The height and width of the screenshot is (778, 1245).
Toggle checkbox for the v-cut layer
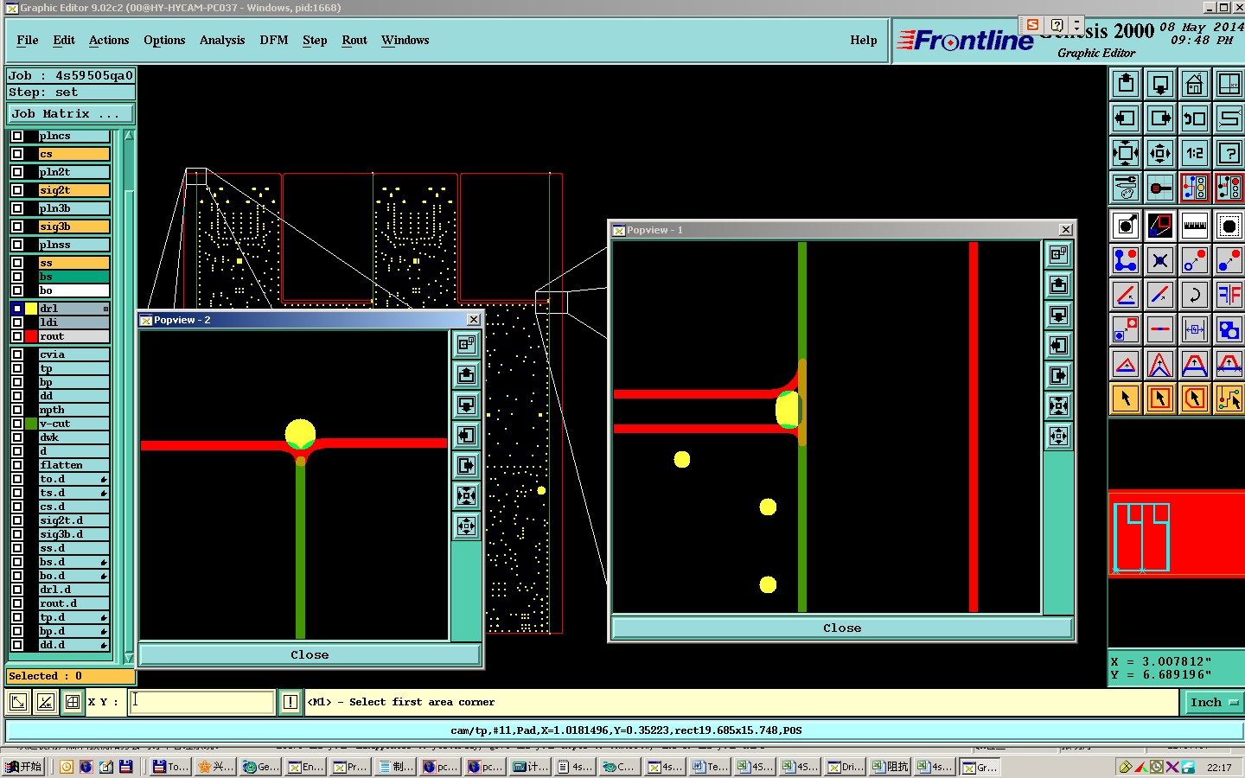(17, 424)
